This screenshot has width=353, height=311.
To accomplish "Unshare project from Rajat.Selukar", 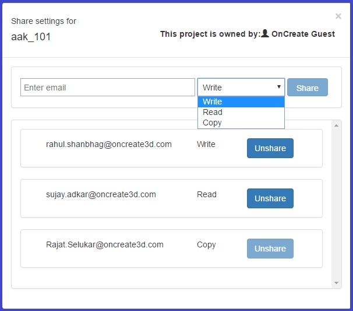I will point(270,249).
